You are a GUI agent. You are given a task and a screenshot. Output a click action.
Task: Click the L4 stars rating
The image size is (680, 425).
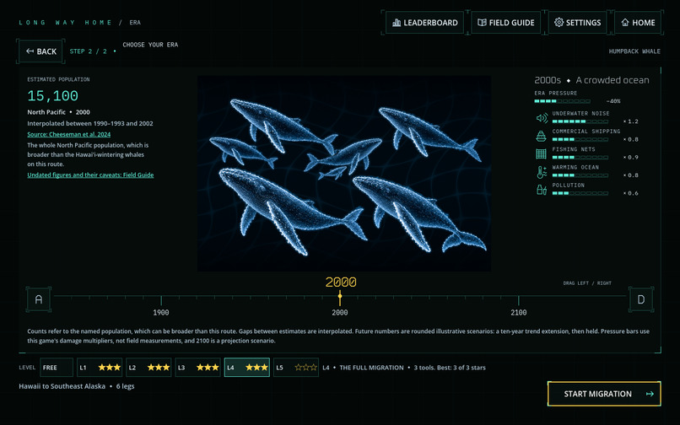click(256, 368)
